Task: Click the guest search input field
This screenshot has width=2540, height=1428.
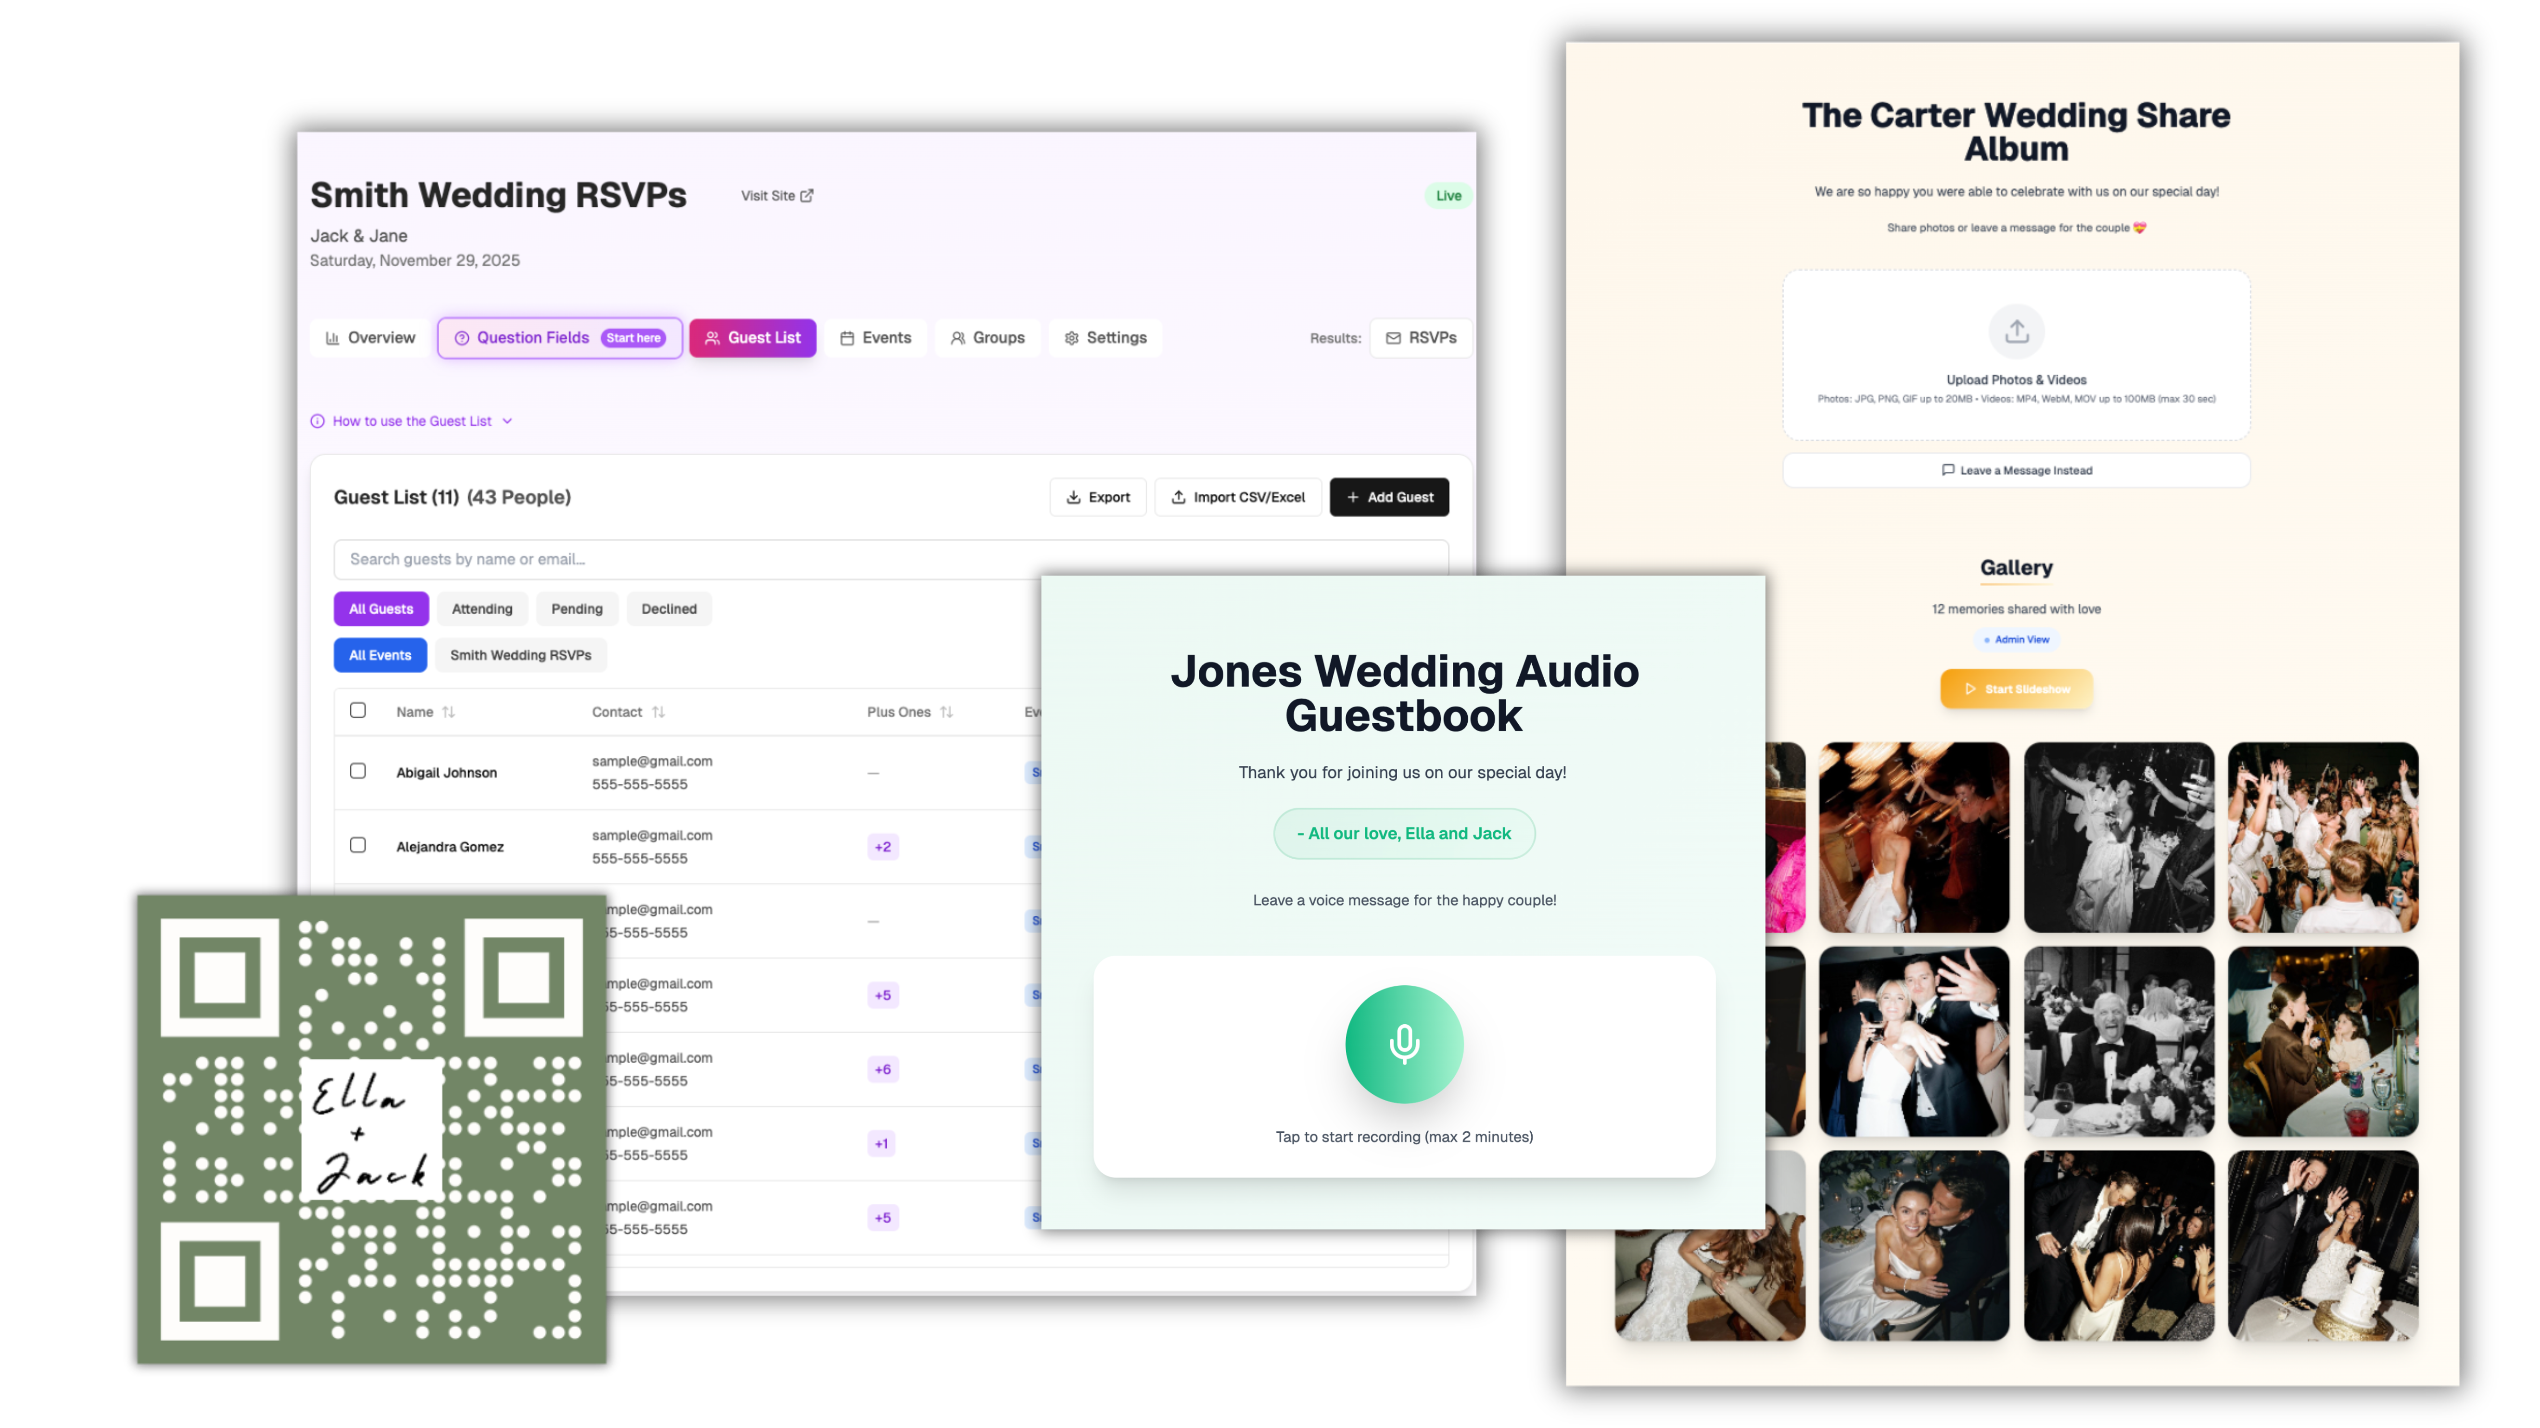Action: pos(690,559)
